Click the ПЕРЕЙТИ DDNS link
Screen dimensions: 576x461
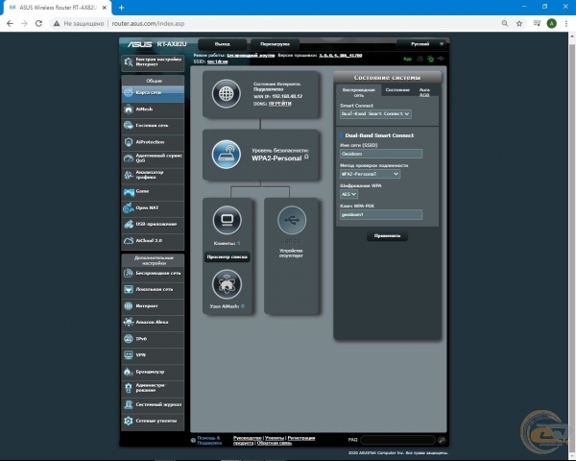pyautogui.click(x=280, y=104)
